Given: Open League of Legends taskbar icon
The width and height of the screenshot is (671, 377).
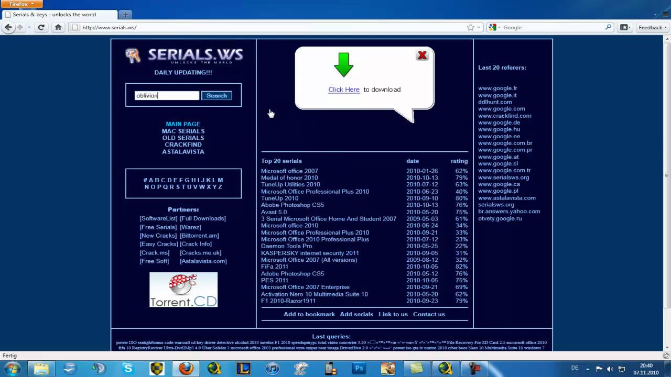Looking at the screenshot, I should point(243,369).
